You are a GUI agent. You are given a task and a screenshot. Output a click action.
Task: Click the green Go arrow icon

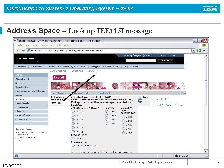[x=198, y=50]
